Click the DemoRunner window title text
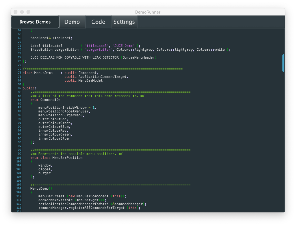The image size is (296, 226). pos(148,12)
